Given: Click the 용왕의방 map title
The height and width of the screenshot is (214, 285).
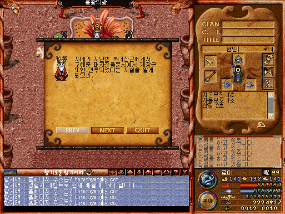Looking at the screenshot, I should [96, 3].
